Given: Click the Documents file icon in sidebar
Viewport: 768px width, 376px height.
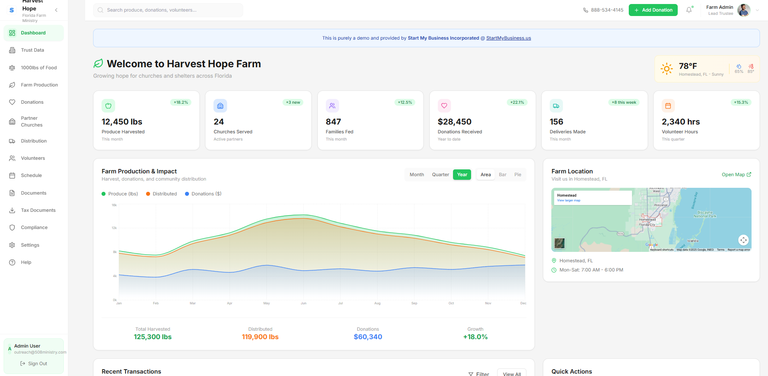Looking at the screenshot, I should [12, 193].
